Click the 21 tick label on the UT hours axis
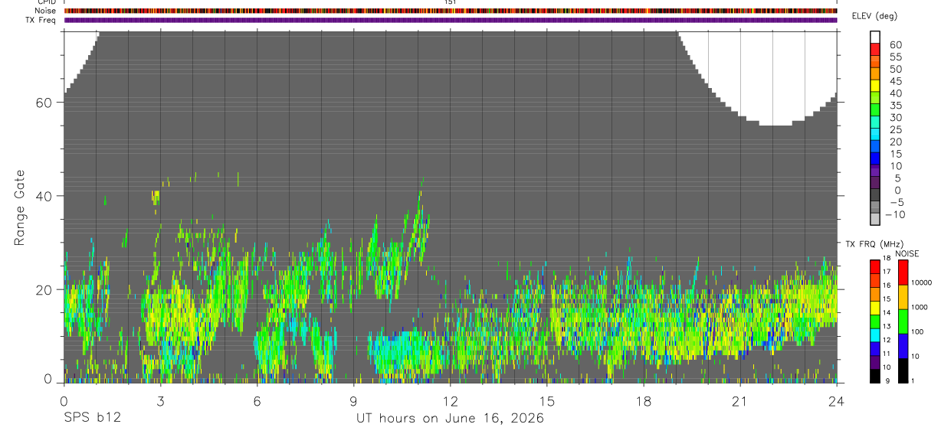 [739, 401]
